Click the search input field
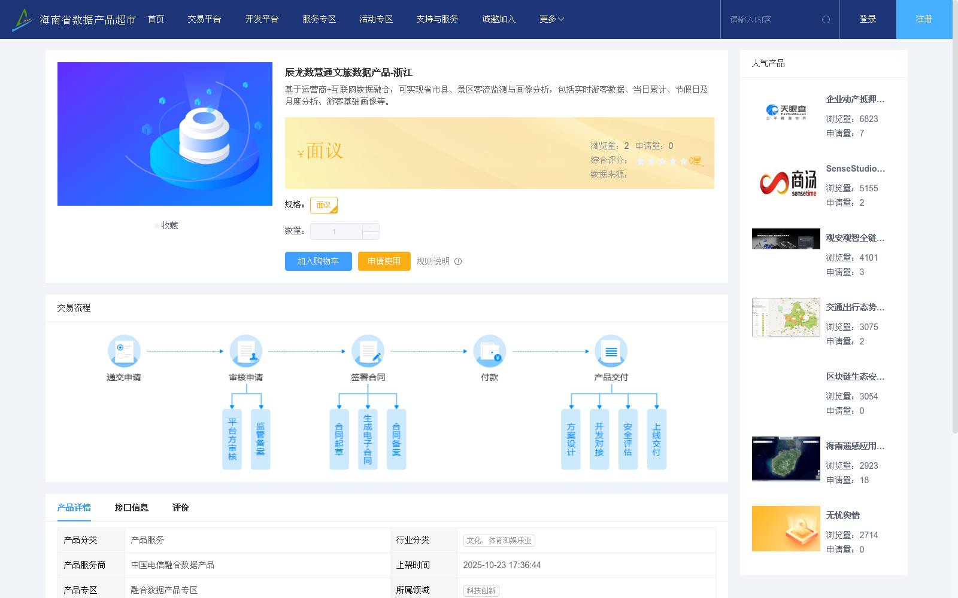Screen dimensions: 958x598 tap(772, 20)
